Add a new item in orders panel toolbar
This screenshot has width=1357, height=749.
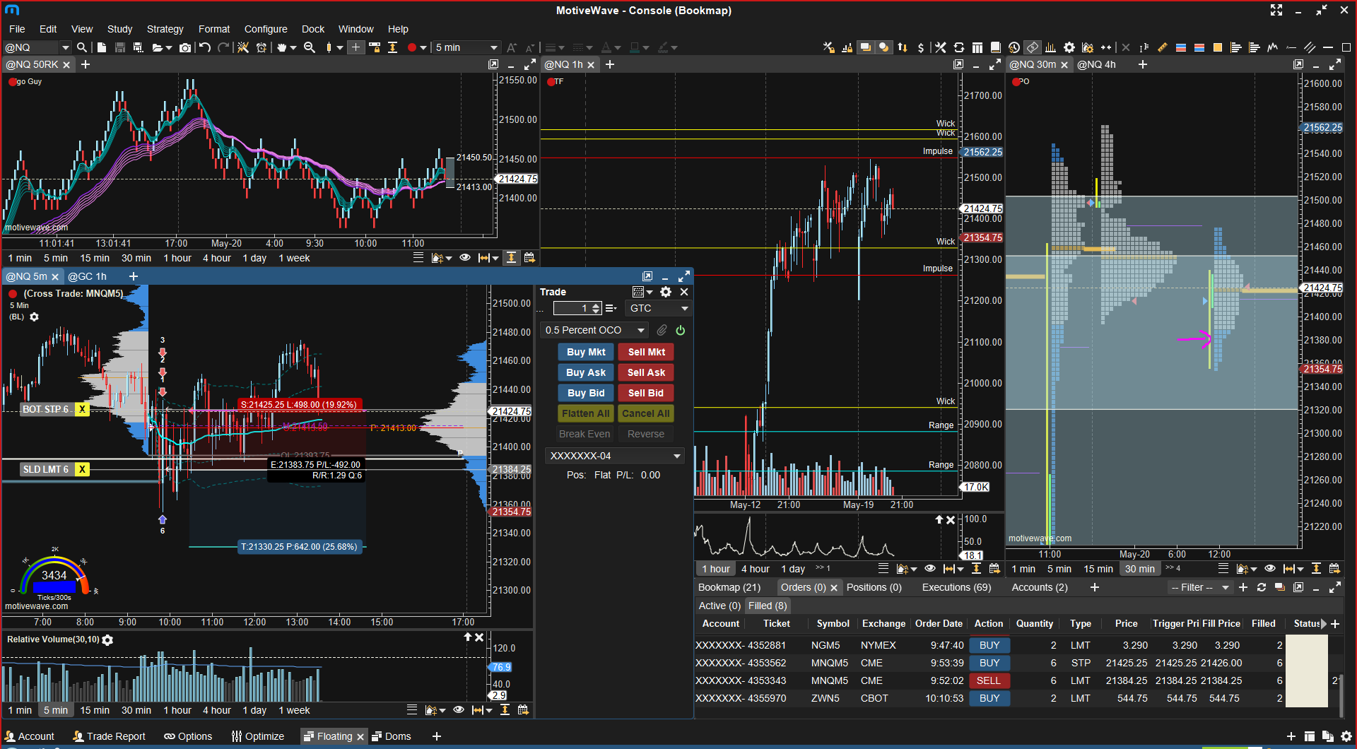(x=1243, y=587)
